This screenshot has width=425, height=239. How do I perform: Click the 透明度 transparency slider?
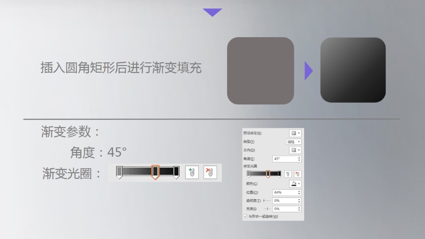[267, 200]
